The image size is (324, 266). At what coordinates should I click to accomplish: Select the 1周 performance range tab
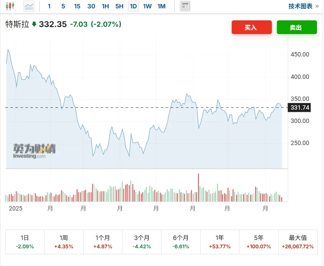(64, 242)
